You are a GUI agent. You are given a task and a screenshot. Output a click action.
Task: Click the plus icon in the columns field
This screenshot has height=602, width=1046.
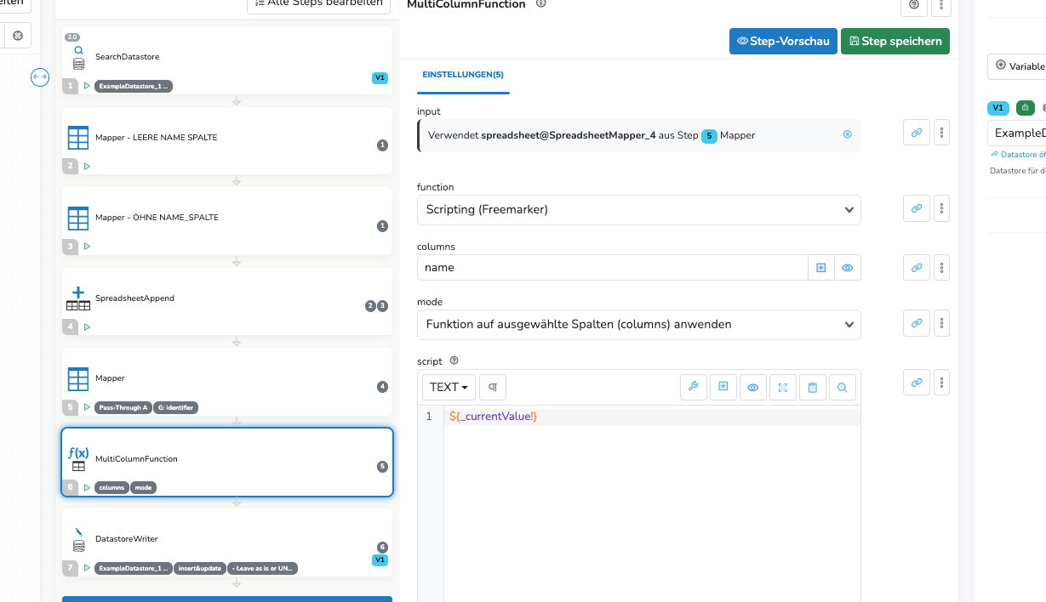point(820,268)
